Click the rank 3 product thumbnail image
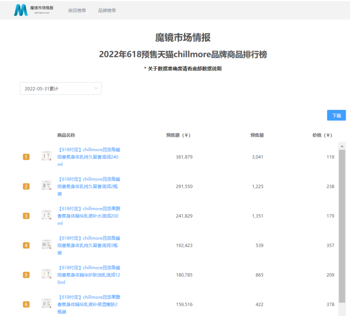 point(46,215)
